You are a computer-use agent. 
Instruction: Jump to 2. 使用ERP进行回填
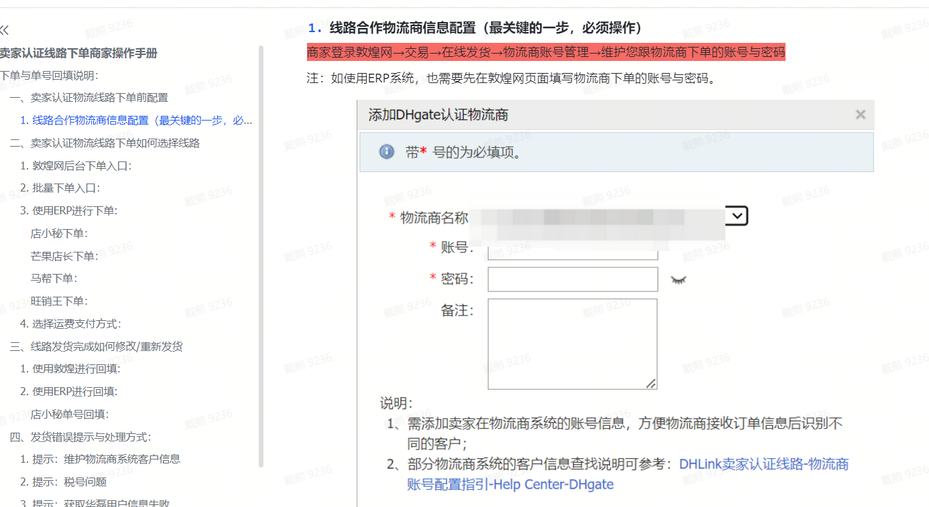coord(68,392)
